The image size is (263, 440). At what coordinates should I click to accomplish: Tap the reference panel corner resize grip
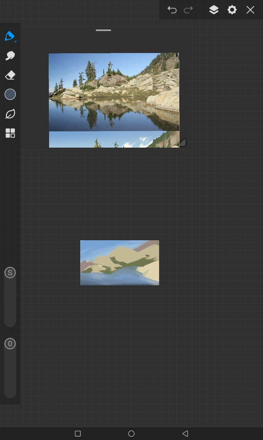click(182, 143)
